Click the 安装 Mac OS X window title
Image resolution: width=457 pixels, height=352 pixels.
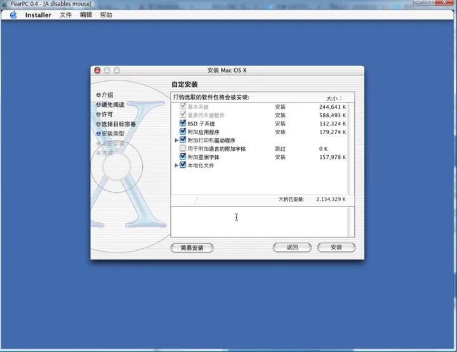click(x=227, y=70)
